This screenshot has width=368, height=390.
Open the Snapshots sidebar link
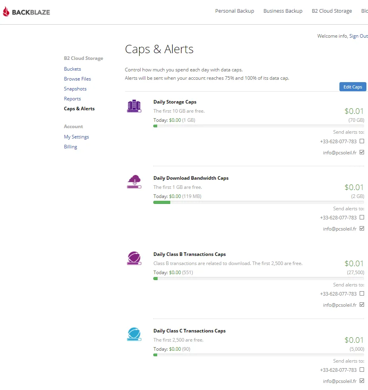pyautogui.click(x=75, y=89)
